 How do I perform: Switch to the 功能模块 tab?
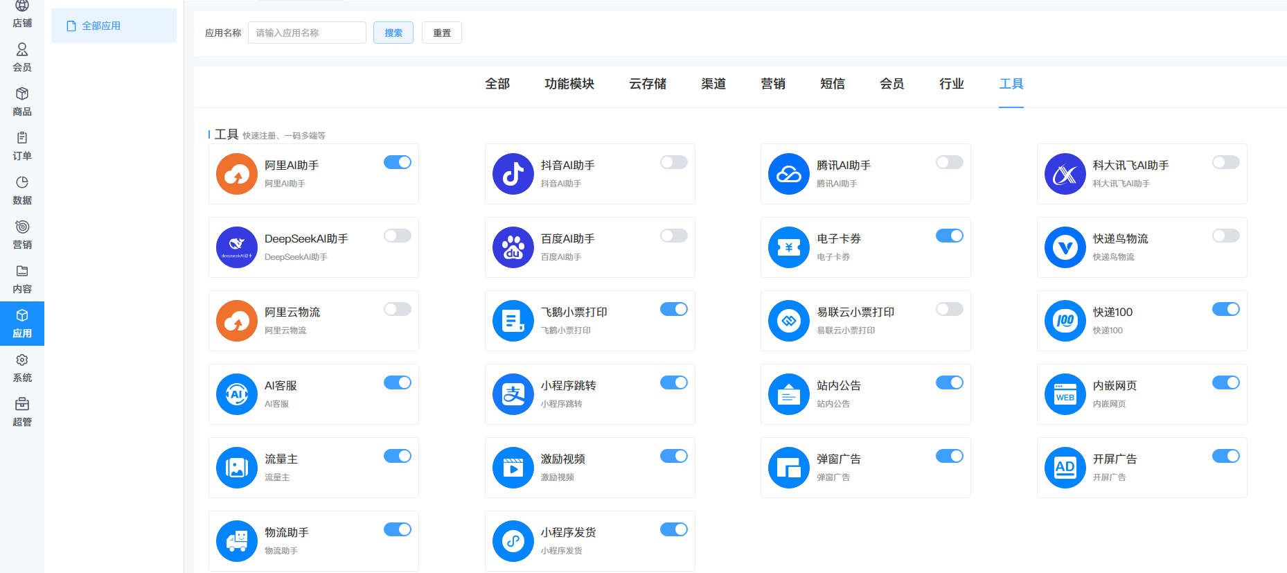click(569, 84)
